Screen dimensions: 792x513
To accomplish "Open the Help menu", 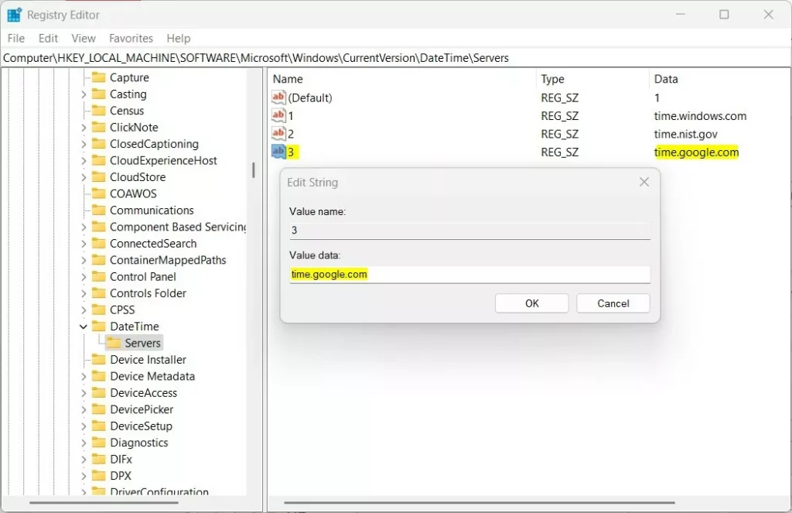I will point(179,39).
